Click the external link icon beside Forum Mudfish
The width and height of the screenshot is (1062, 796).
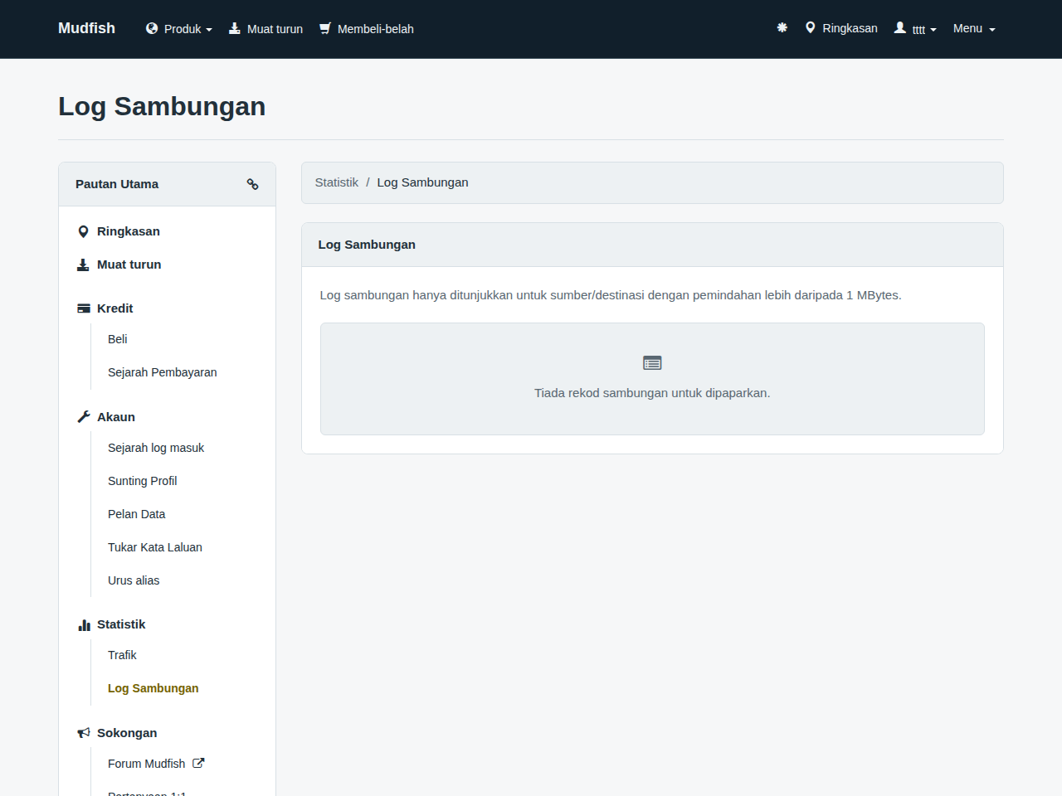[x=198, y=763]
